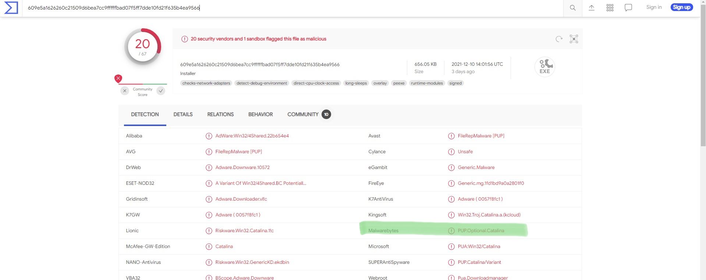Viewport: 706px width, 280px height.
Task: Click alert icon beside NANO-Antivirus detection
Action: tap(209, 262)
